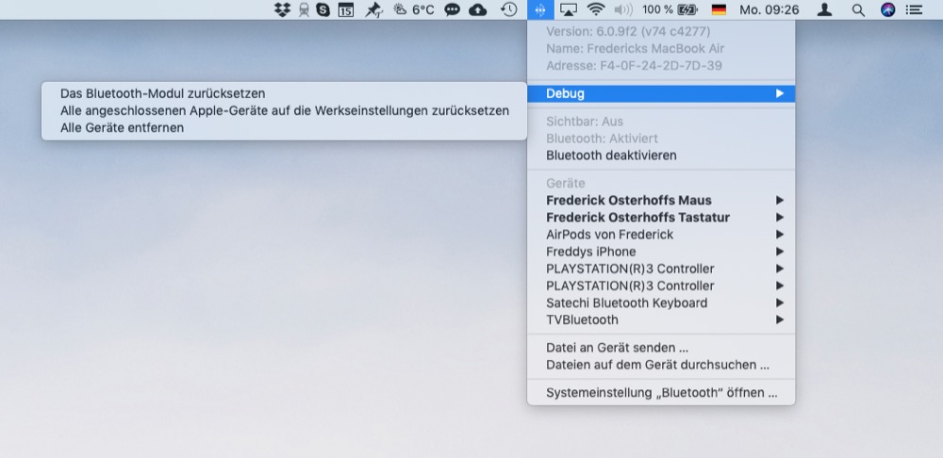Expand Satechi Bluetooth Keyboard submenu
The width and height of the screenshot is (943, 458).
(x=779, y=303)
